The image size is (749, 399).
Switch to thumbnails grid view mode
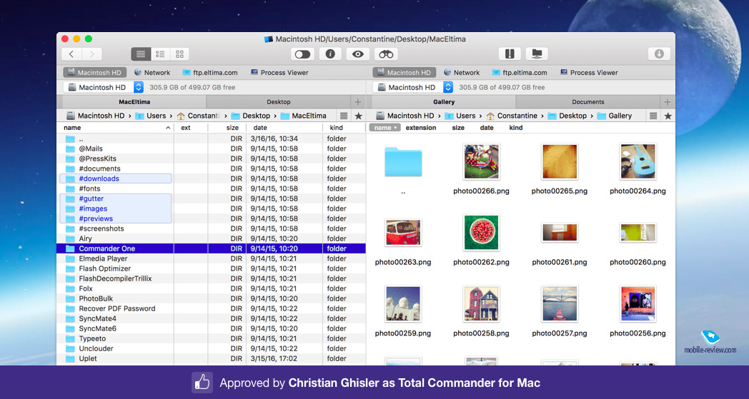179,54
